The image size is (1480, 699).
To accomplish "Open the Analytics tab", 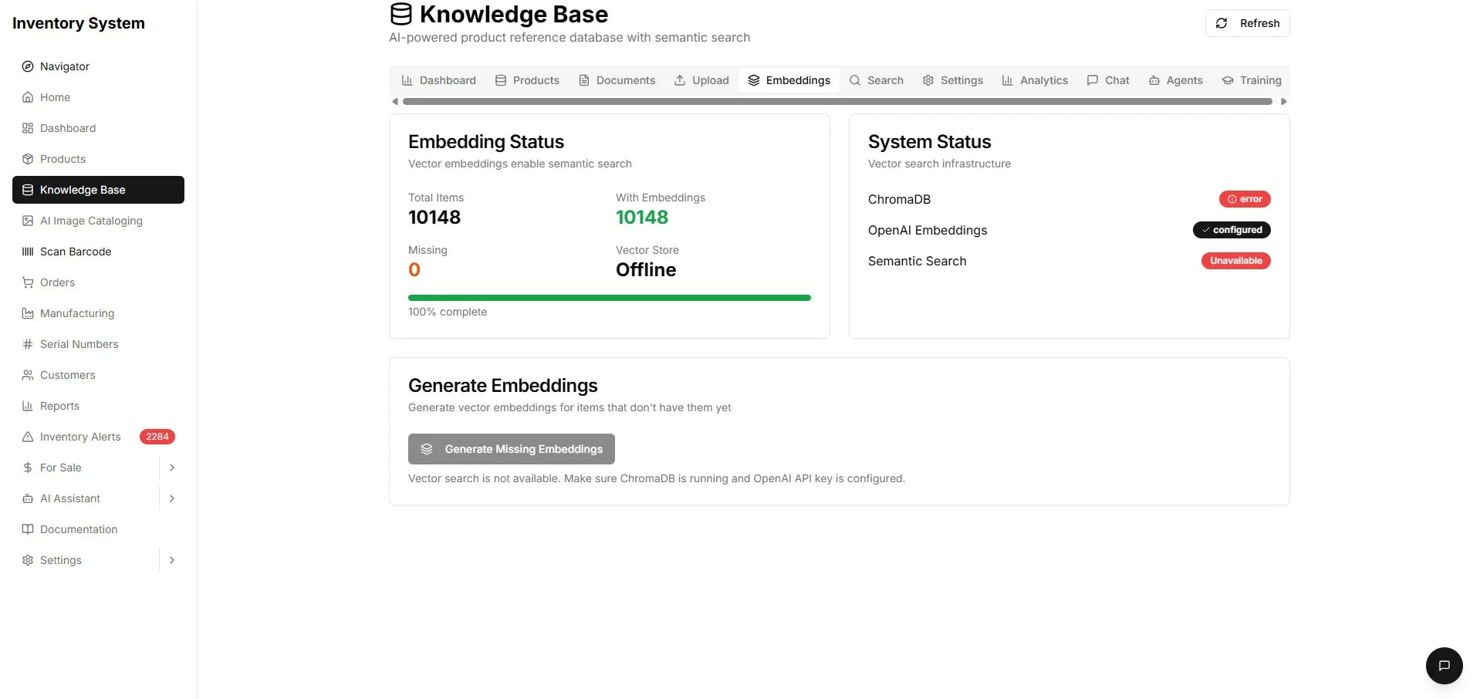I will tap(1035, 80).
